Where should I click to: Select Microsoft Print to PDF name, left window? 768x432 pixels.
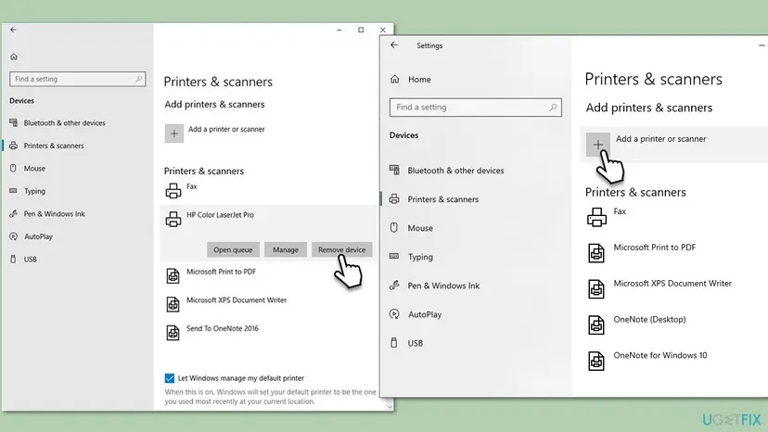[221, 272]
